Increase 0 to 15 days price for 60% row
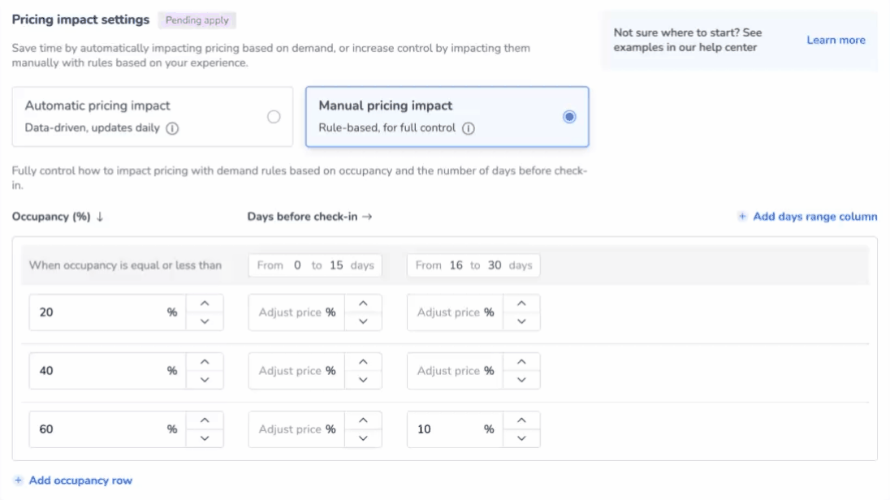The image size is (890, 500). click(363, 420)
